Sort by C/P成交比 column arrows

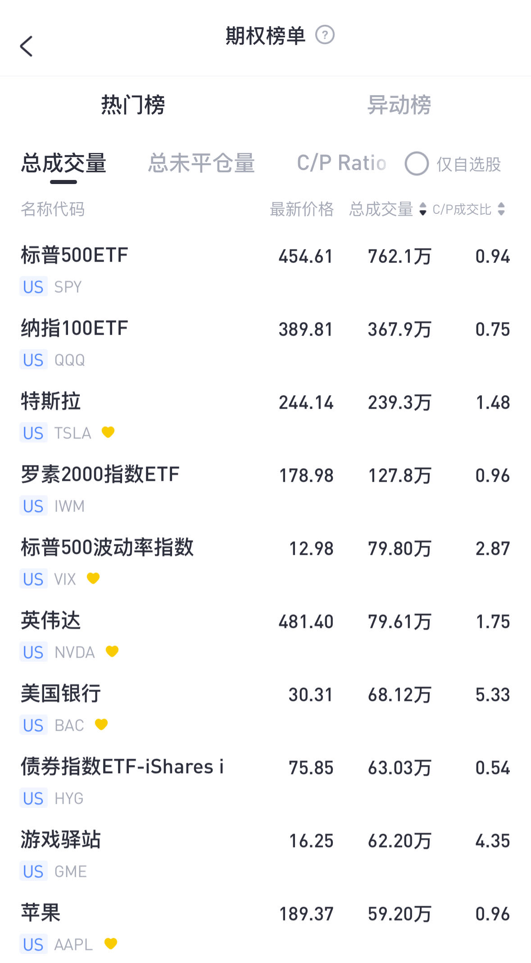pos(501,209)
